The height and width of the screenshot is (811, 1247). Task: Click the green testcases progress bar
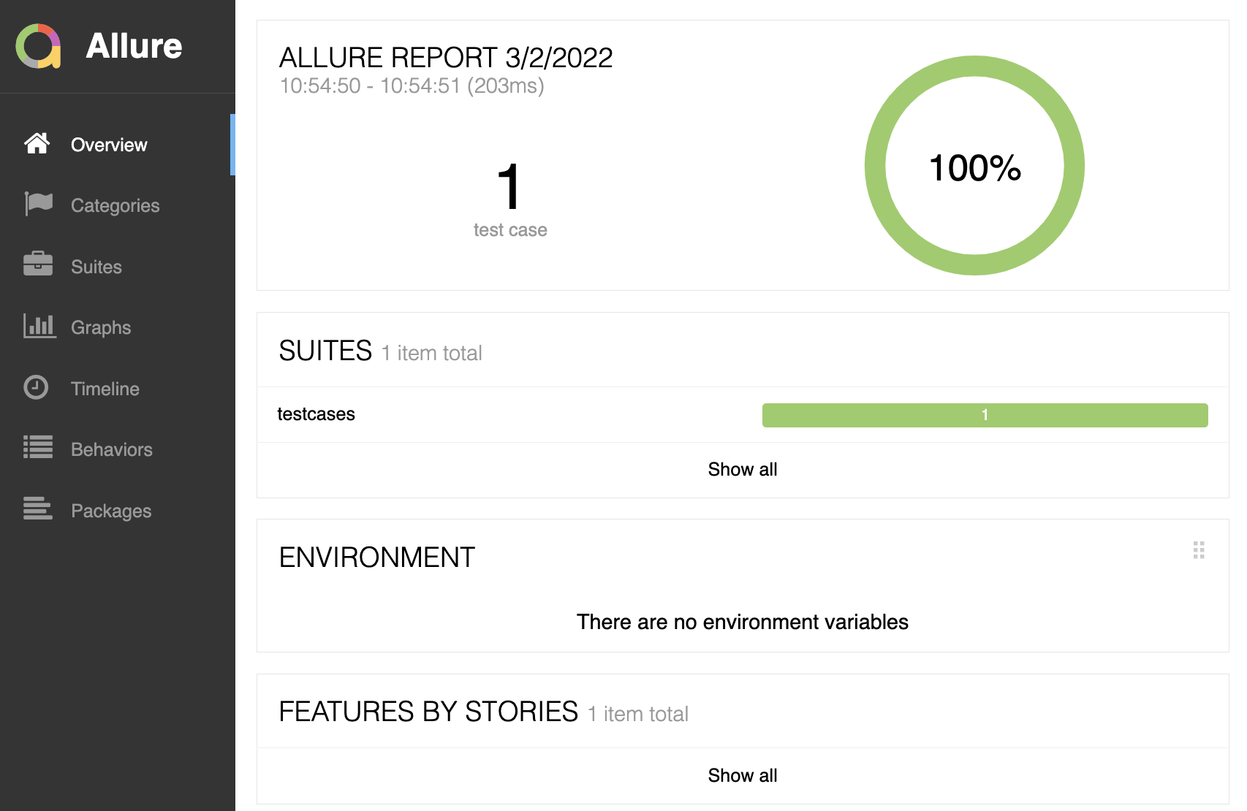point(985,415)
